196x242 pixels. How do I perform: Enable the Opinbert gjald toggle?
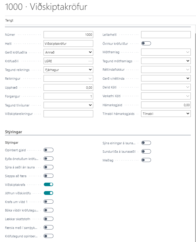click(48, 150)
